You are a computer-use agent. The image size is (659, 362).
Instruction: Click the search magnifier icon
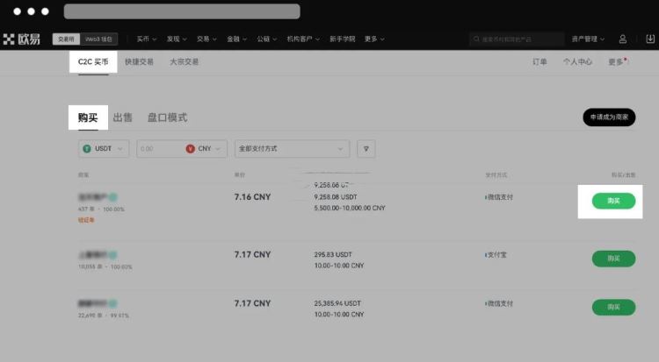click(475, 39)
